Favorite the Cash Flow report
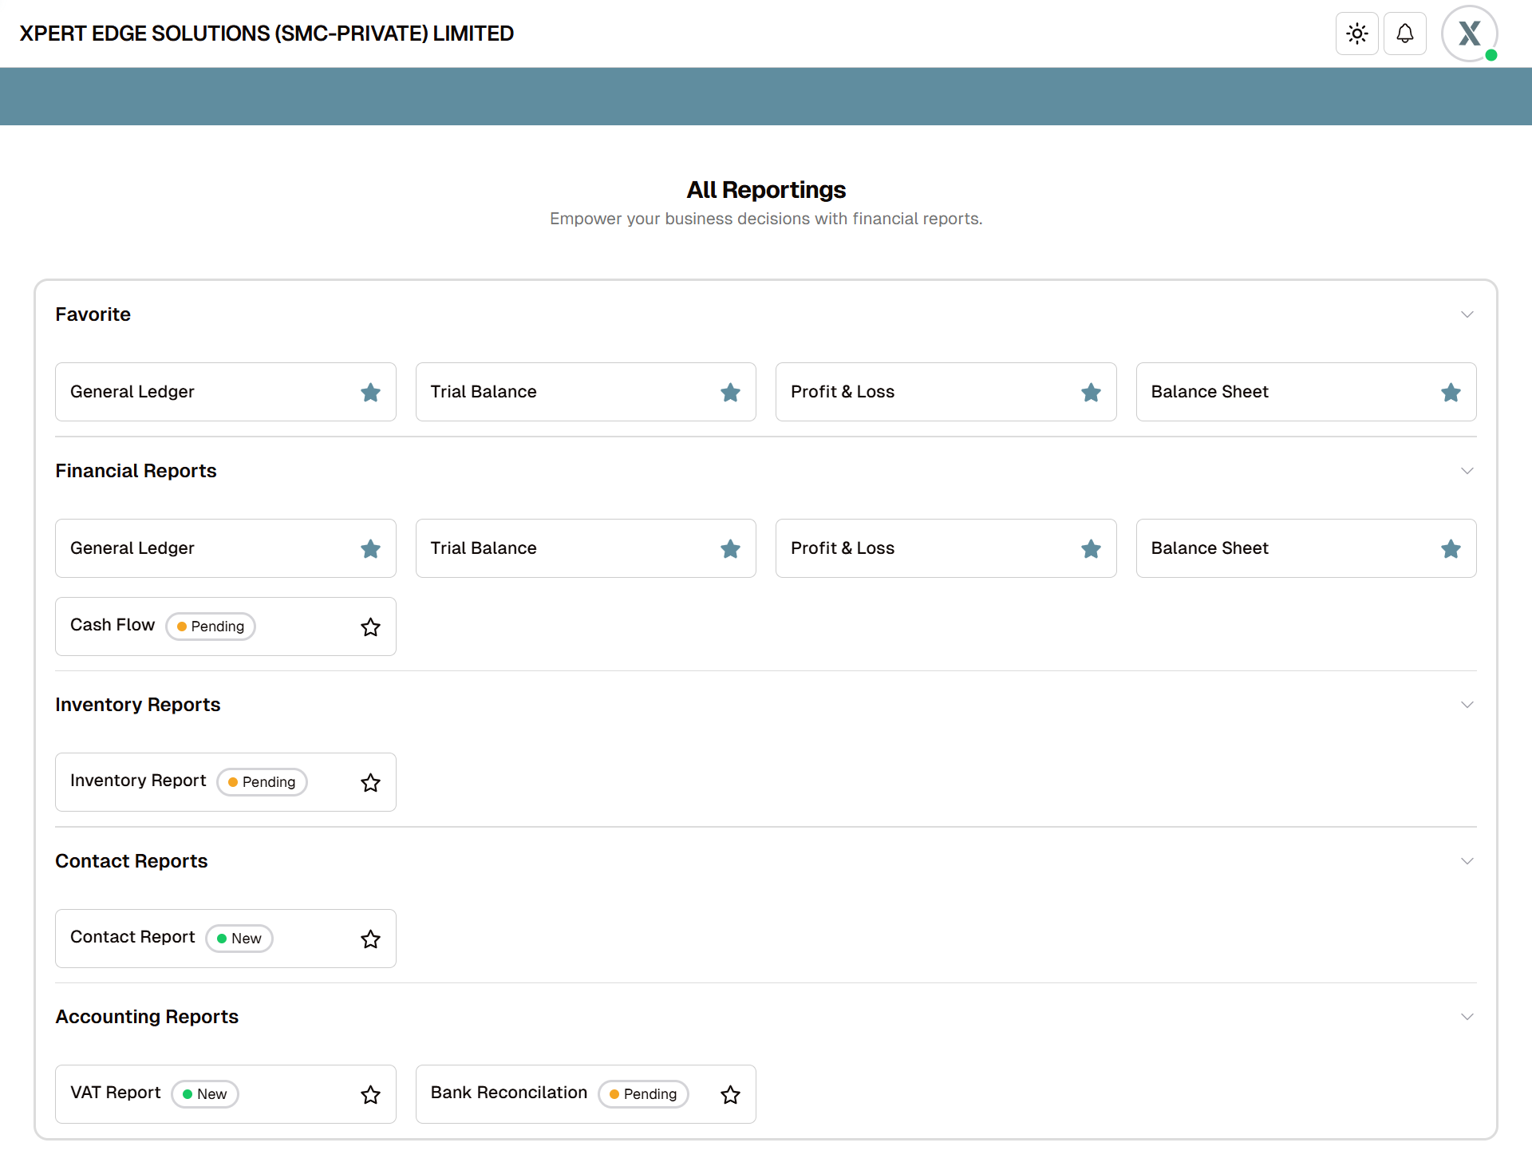This screenshot has width=1532, height=1174. pyautogui.click(x=370, y=627)
